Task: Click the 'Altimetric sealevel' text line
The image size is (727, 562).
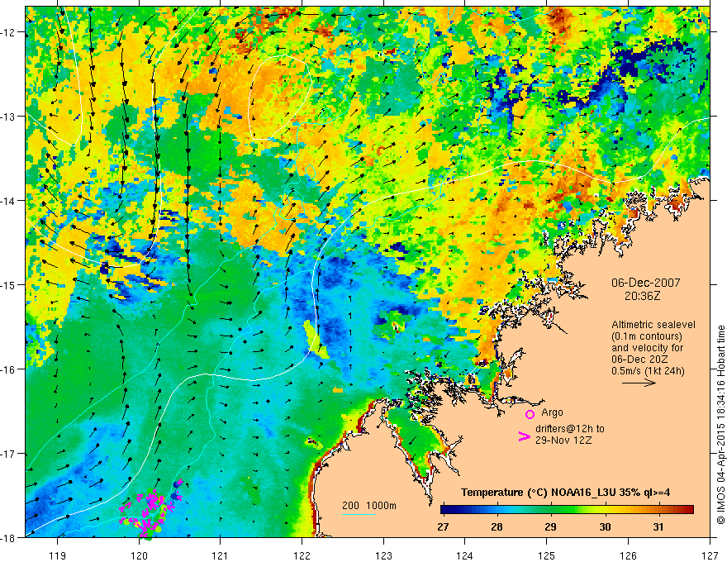Action: click(x=653, y=325)
